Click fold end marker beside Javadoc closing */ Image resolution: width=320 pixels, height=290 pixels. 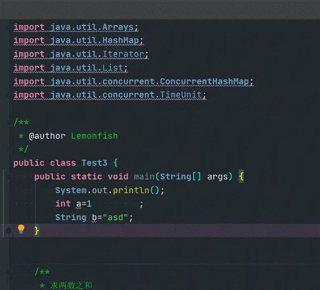coord(9,149)
